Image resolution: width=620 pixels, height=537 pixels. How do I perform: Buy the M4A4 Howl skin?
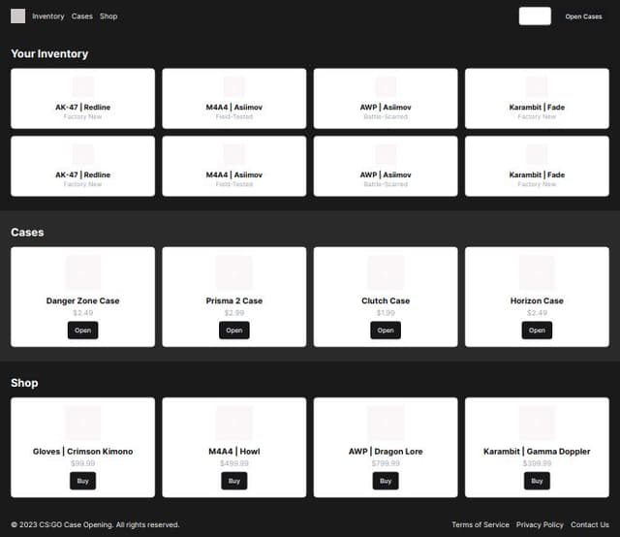click(x=234, y=481)
